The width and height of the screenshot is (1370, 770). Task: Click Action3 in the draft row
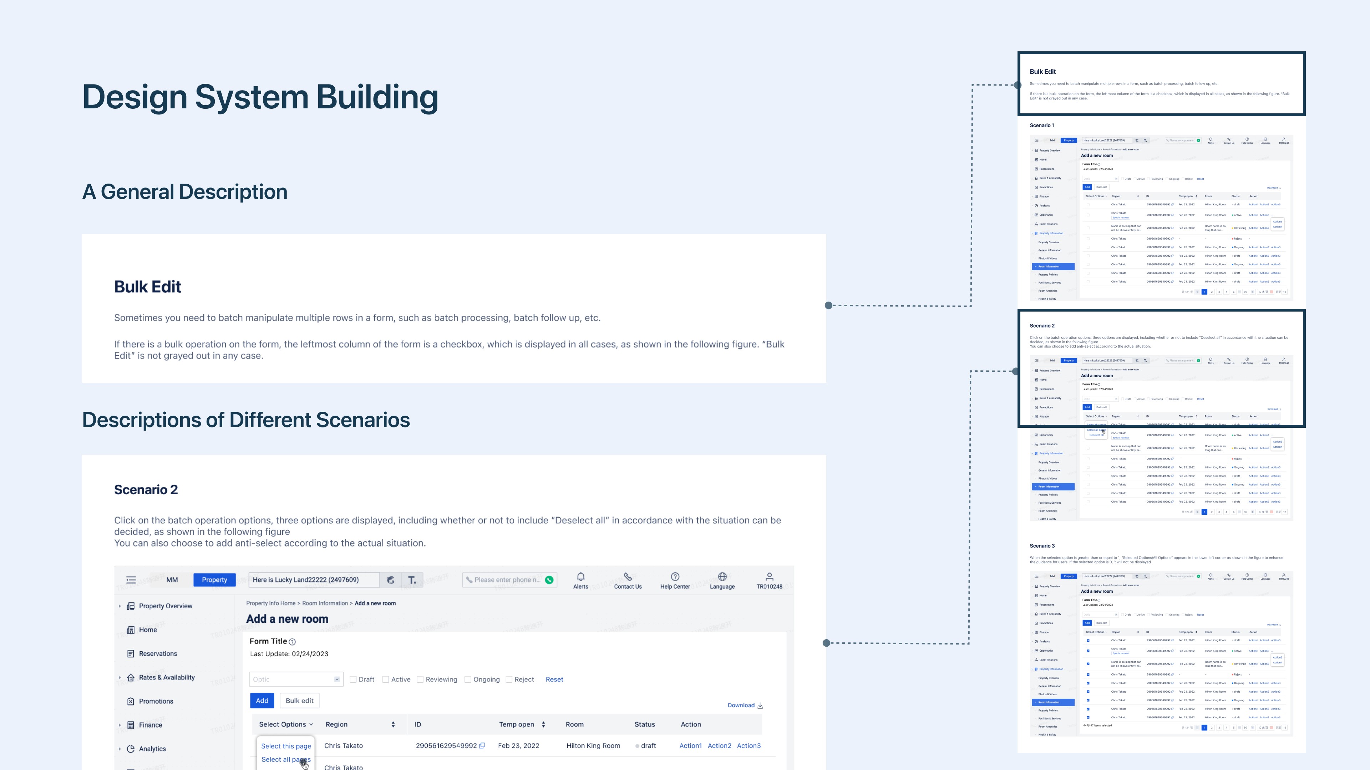tap(749, 745)
